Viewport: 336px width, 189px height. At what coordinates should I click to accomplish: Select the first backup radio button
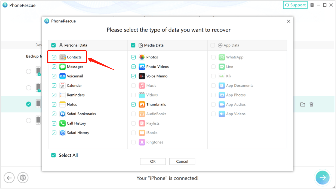point(28,72)
